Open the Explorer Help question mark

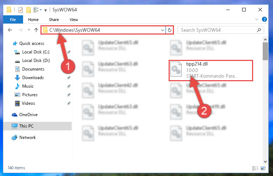[264, 19]
